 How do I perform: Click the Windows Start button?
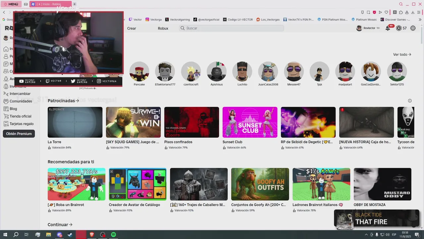(x=5, y=235)
